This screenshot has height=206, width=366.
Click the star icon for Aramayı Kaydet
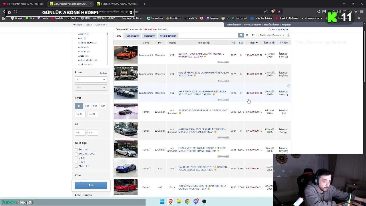point(269,29)
